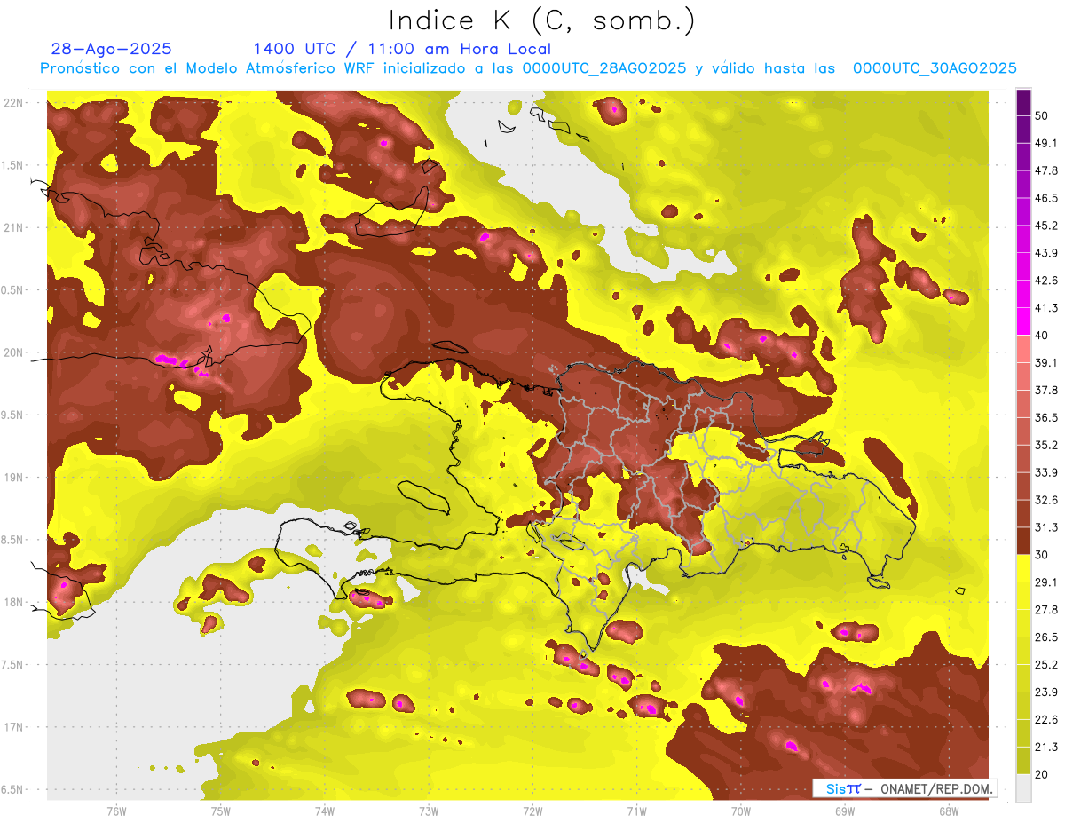Screen dimensions: 1065x823
Task: Click the '30' color bar label
Action: (x=1042, y=555)
